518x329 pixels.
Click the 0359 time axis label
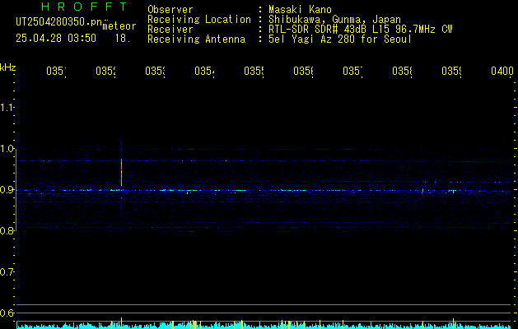(x=451, y=72)
